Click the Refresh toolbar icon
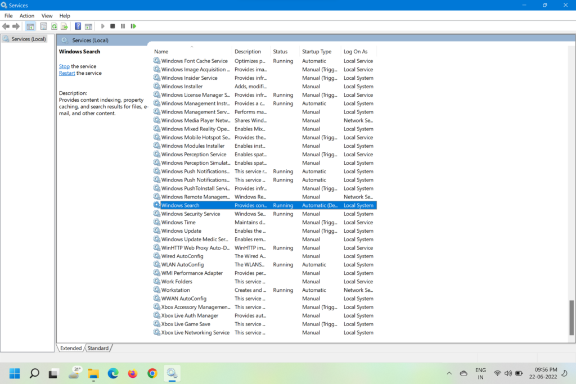Image resolution: width=576 pixels, height=384 pixels. click(x=55, y=26)
